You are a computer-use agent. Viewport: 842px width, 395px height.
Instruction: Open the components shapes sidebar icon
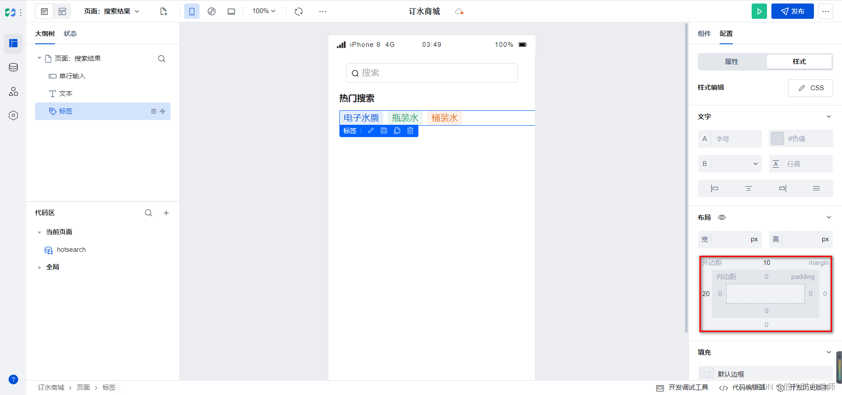pyautogui.click(x=13, y=91)
